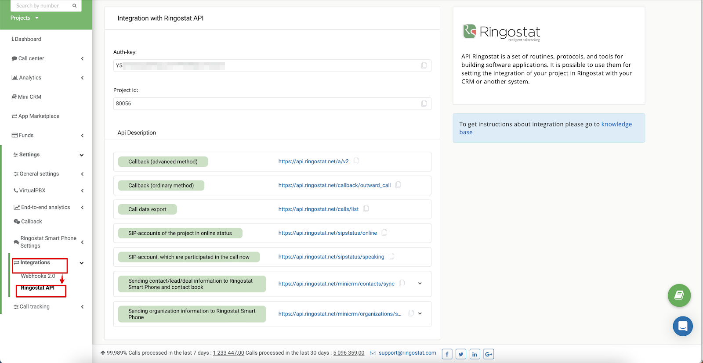Expand General settings submenu arrow
Screen dimensions: 703x363
point(82,174)
